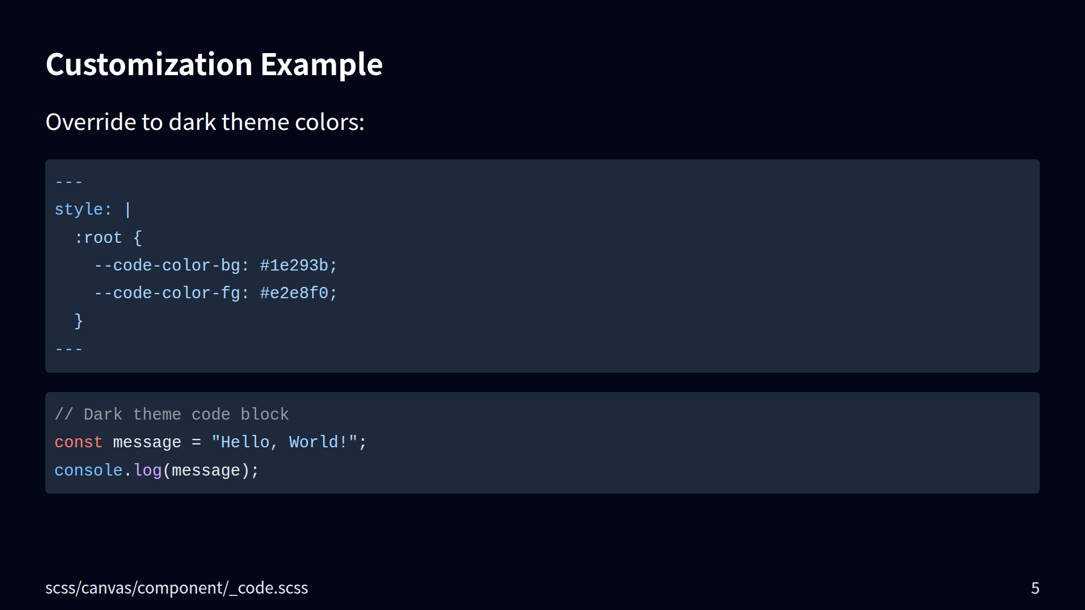Click the #1e293b hex color value
The height and width of the screenshot is (610, 1085).
click(294, 265)
